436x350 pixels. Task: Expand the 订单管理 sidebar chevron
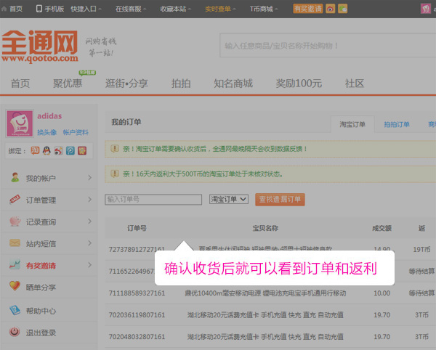click(89, 200)
